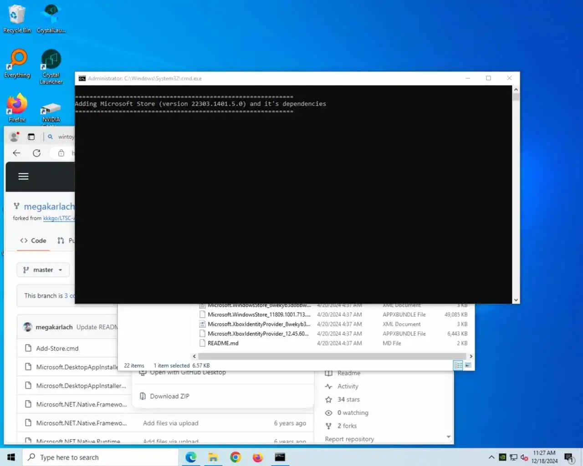
Task: Open the master branch dropdown
Action: pyautogui.click(x=43, y=270)
